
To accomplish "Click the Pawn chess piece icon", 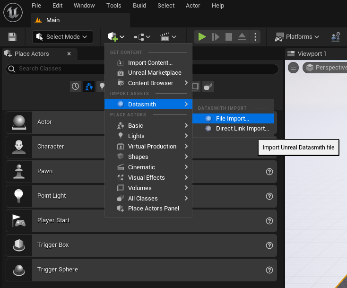I will (x=19, y=172).
